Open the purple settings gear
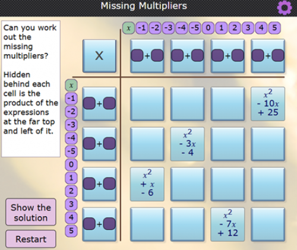 tap(285, 8)
